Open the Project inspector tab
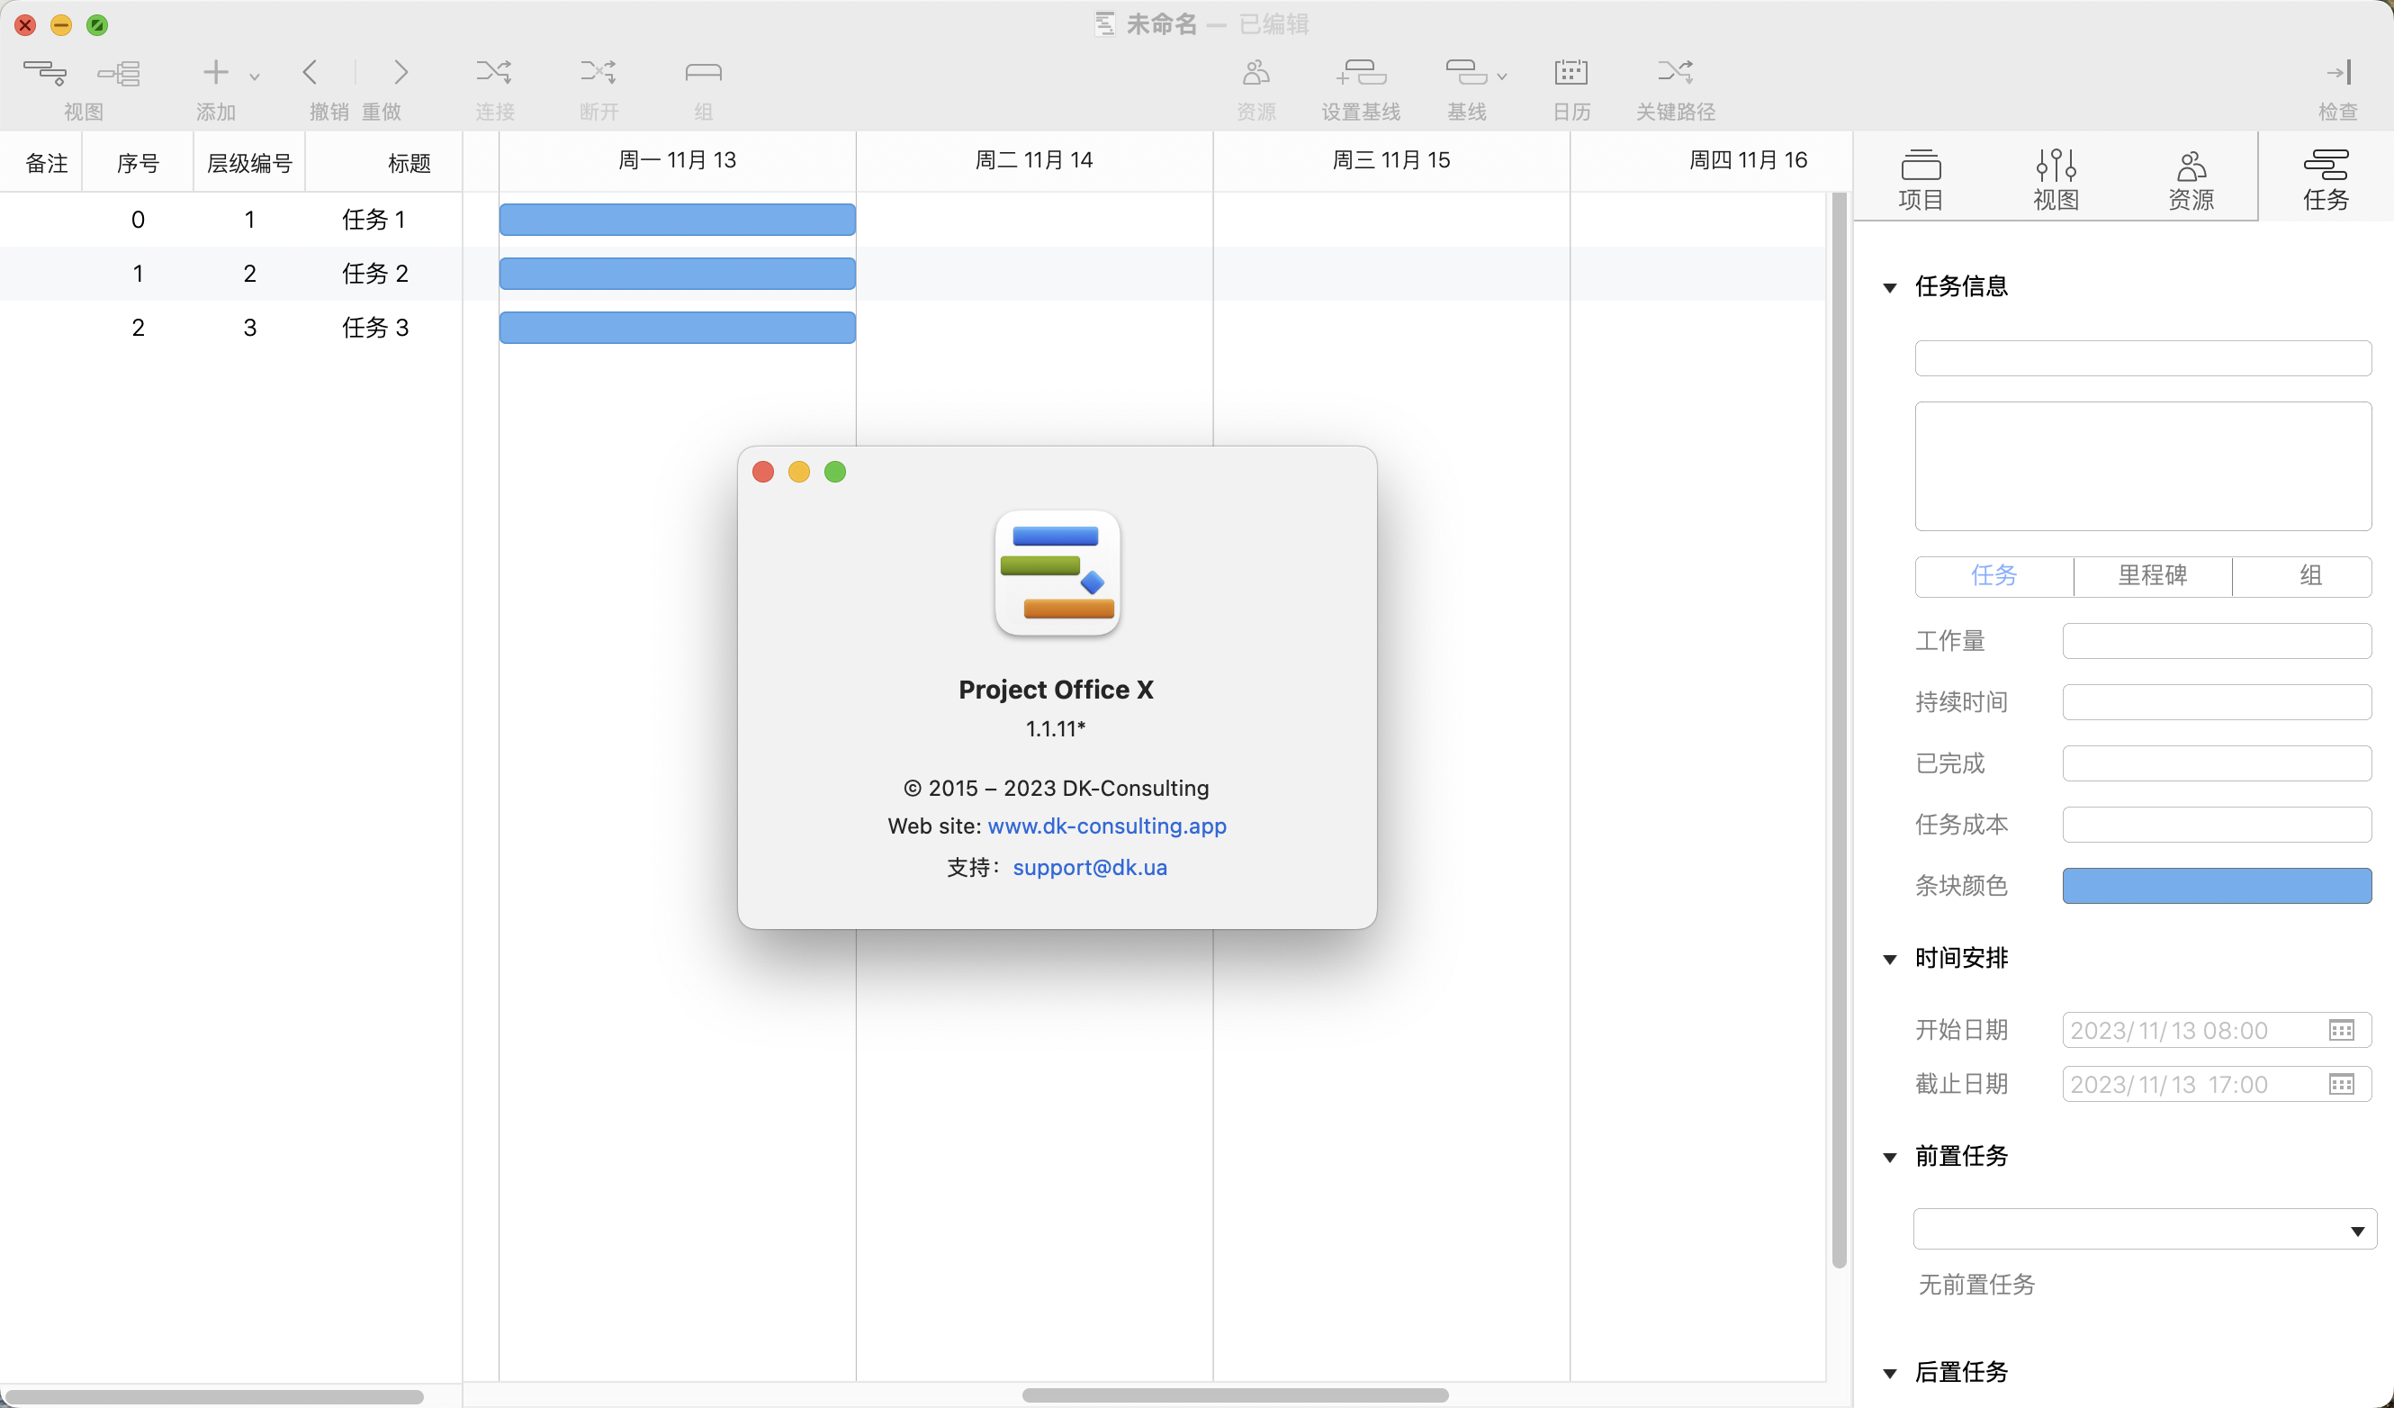This screenshot has height=1408, width=2394. (1920, 178)
